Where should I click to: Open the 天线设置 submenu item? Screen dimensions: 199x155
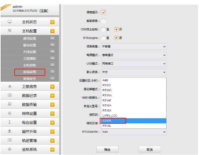click(29, 52)
